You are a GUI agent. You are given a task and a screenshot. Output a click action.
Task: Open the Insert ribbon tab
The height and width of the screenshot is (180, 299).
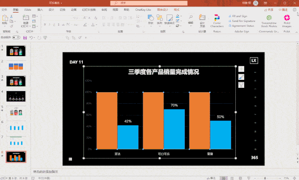[x=40, y=9]
